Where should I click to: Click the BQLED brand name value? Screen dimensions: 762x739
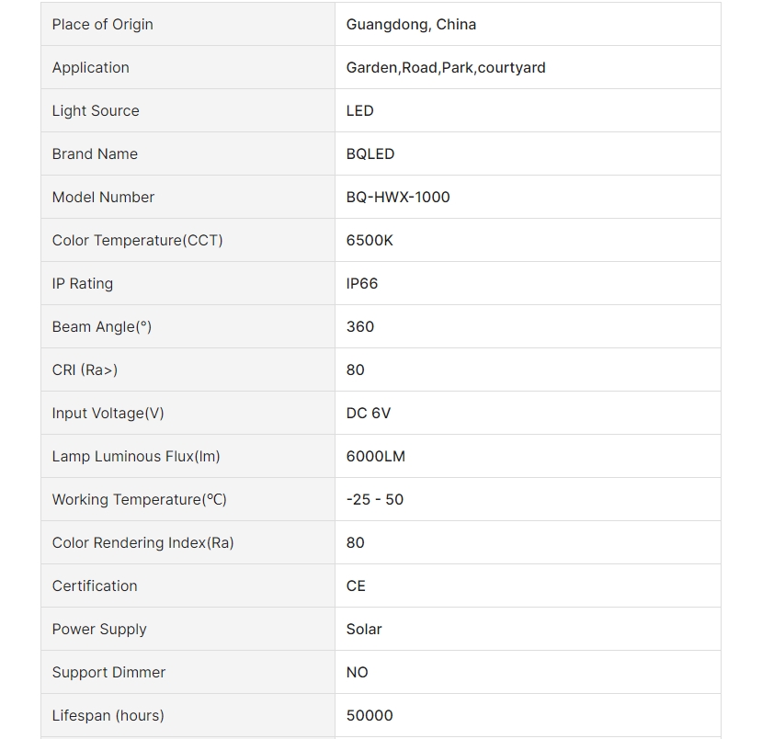coord(370,154)
